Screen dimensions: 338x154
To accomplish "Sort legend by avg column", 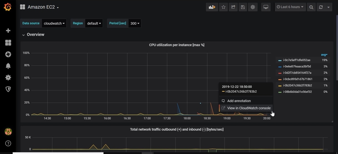I will [324, 55].
